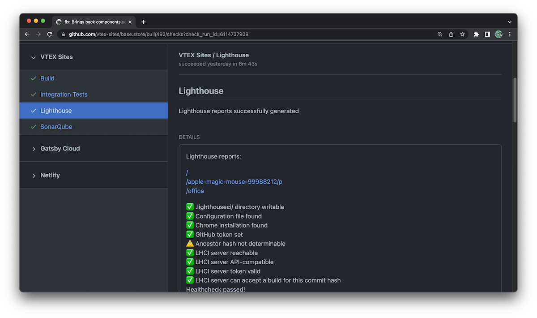This screenshot has height=318, width=537.
Task: Open the /office Lighthouse report link
Action: click(195, 191)
